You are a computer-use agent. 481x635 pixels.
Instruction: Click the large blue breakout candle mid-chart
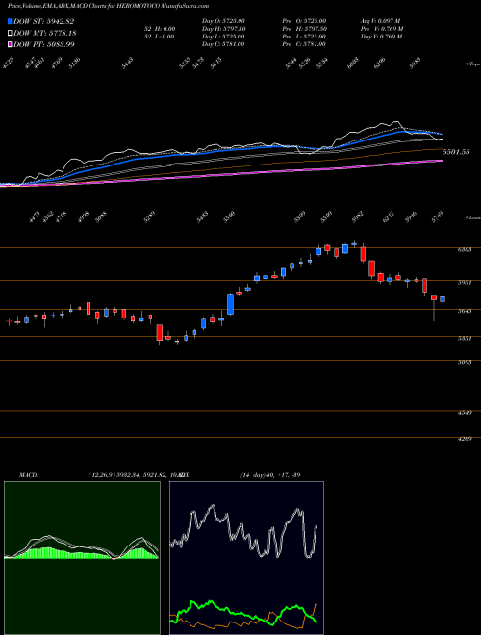click(230, 304)
